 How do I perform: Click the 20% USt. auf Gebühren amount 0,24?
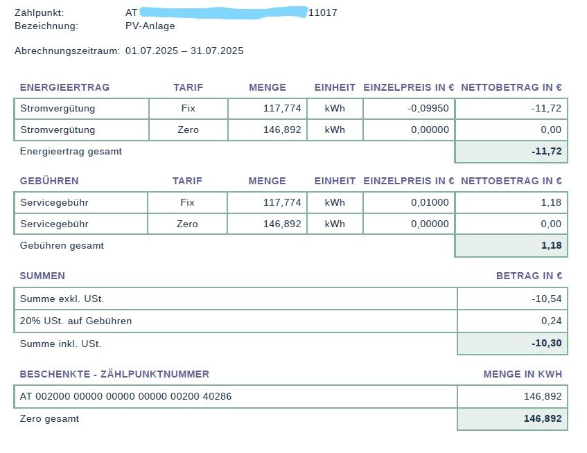551,321
